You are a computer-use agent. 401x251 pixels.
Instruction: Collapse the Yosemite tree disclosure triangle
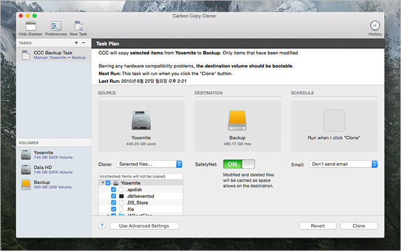click(103, 183)
